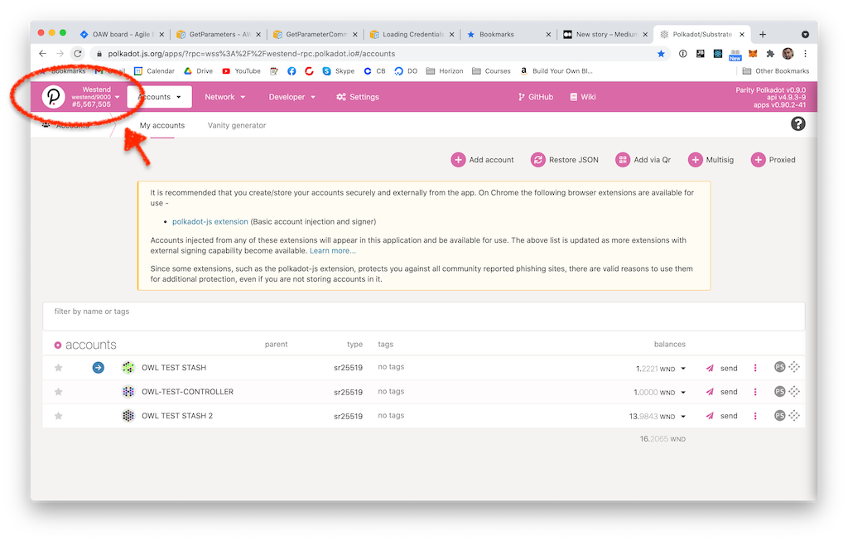The width and height of the screenshot is (848, 541).
Task: Switch to the OAW board browser tab
Action: pyautogui.click(x=123, y=34)
